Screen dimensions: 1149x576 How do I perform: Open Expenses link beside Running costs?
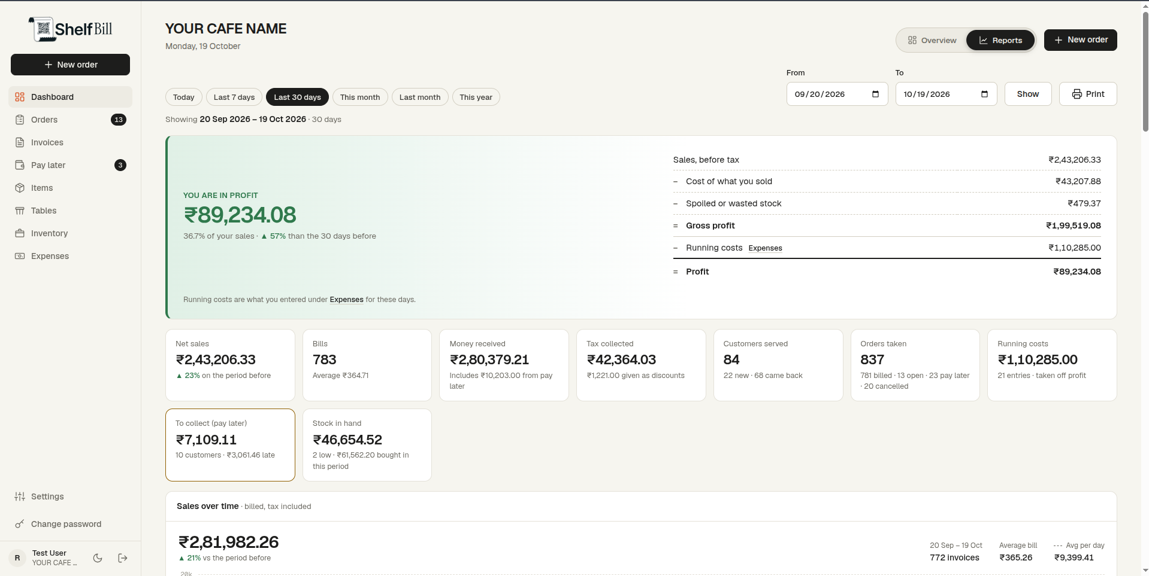coord(766,248)
